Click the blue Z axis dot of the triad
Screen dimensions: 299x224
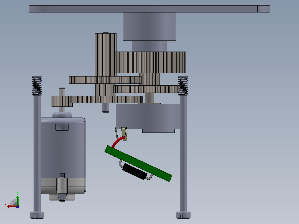(18, 207)
